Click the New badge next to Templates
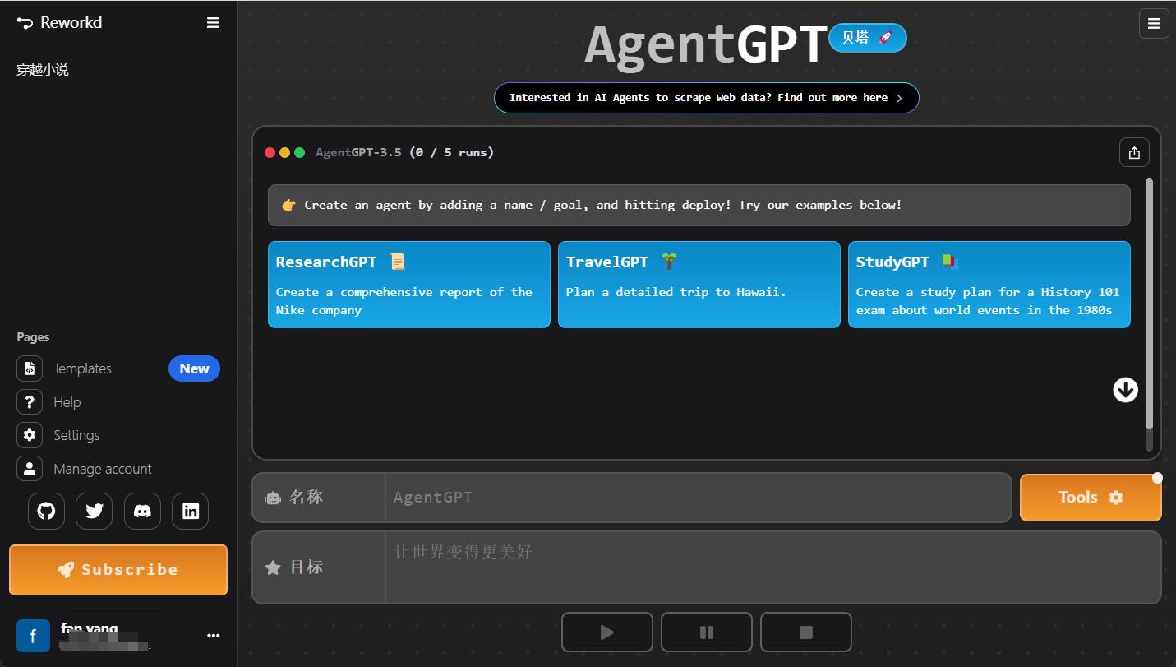Viewport: 1176px width, 667px height. point(194,368)
